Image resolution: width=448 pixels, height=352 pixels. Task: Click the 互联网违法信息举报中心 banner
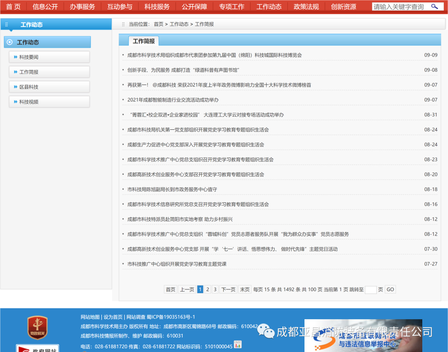[363, 335]
